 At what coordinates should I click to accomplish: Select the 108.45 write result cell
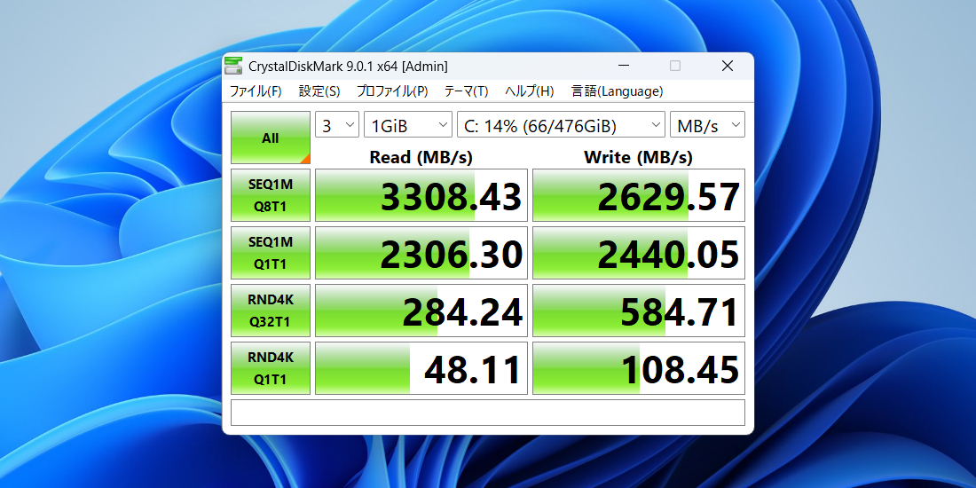click(638, 368)
